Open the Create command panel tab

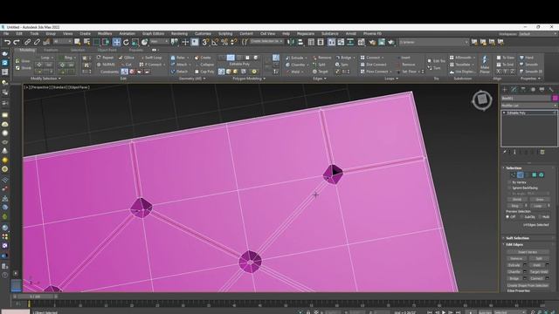pyautogui.click(x=505, y=89)
